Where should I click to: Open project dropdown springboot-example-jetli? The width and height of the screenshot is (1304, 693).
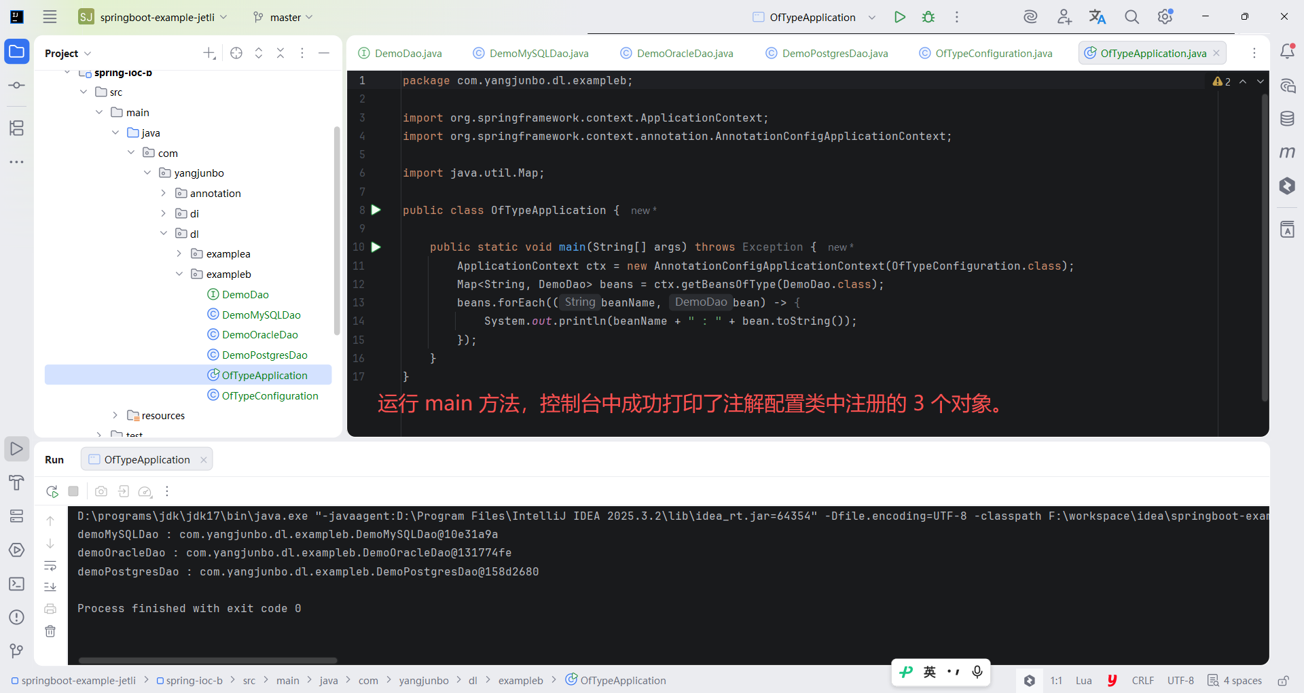tap(153, 17)
